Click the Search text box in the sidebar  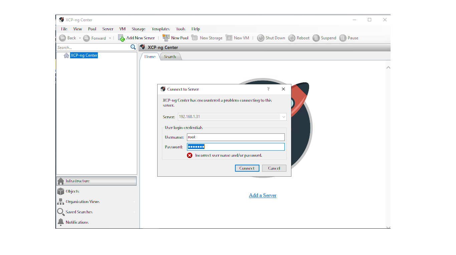click(93, 47)
